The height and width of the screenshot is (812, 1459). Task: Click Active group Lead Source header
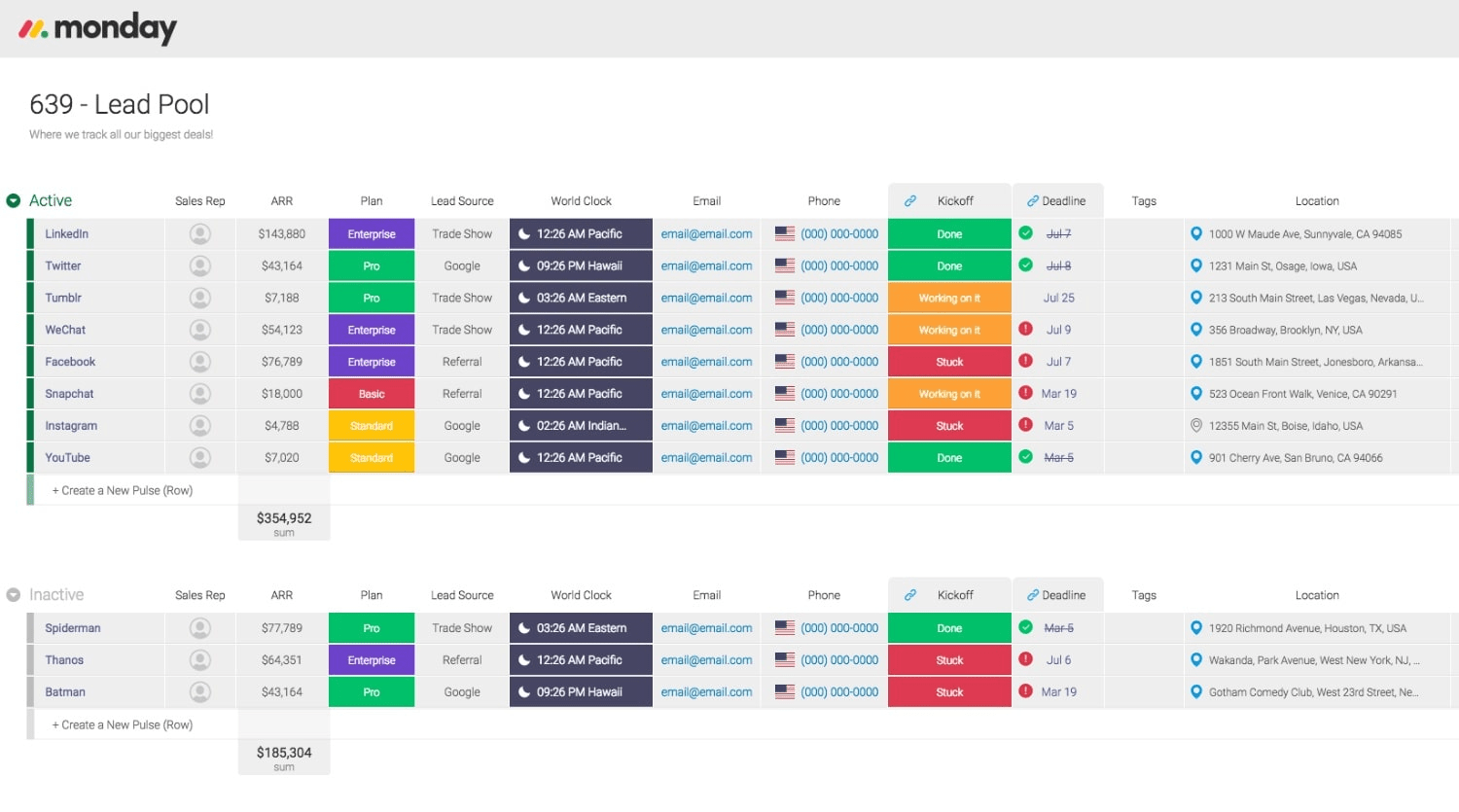[x=462, y=201]
